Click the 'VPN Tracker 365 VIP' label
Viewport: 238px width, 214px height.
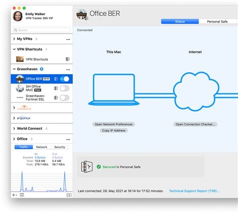tap(39, 18)
